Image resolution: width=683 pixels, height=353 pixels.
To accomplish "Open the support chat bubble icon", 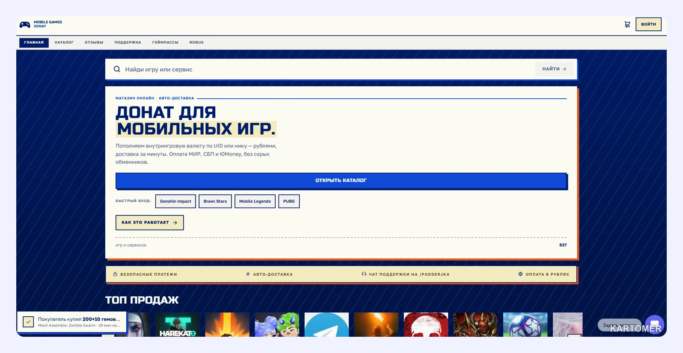I will click(654, 324).
